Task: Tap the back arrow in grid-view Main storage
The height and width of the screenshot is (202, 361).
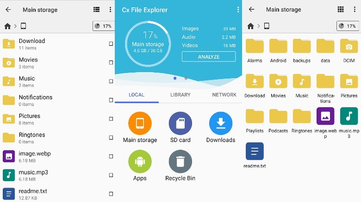Action: pyautogui.click(x=251, y=9)
